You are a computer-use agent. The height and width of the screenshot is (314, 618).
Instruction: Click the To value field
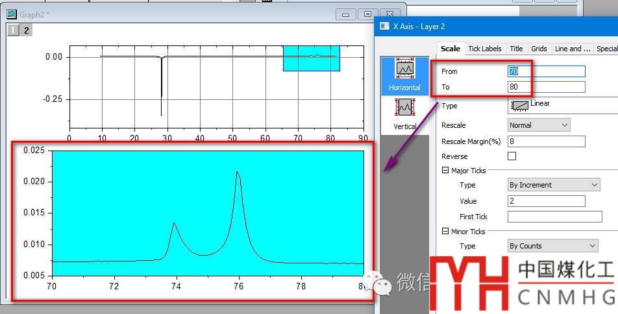point(547,87)
